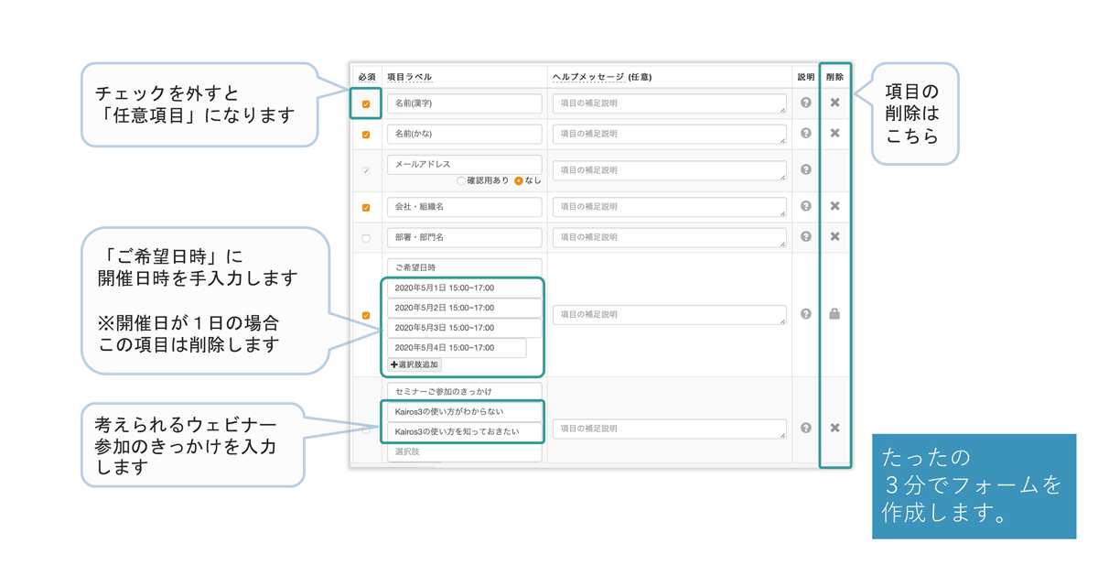Edit the 名前(漢字) label field

click(464, 103)
